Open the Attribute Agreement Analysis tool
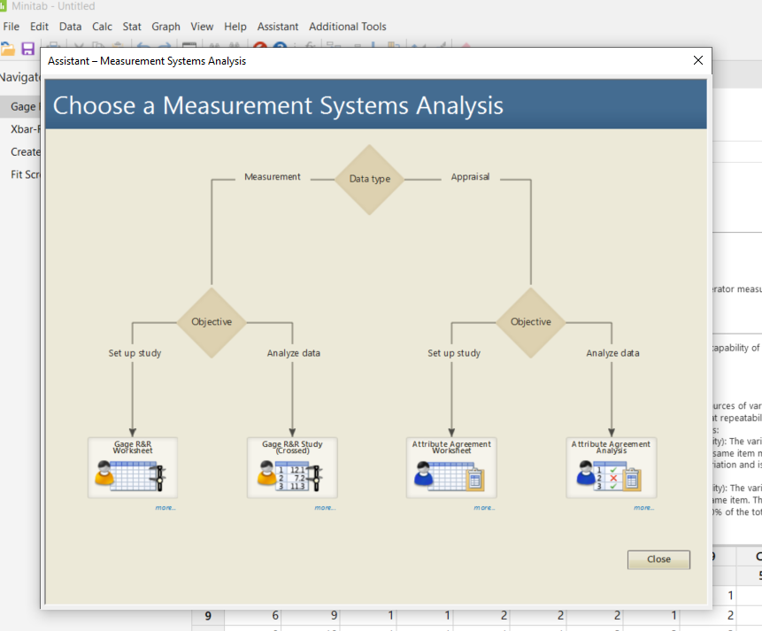This screenshot has height=631, width=762. tap(611, 467)
